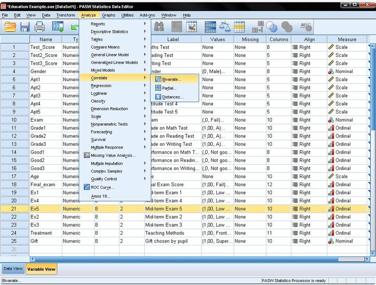This screenshot has width=376, height=285.
Task: Choose Partial from the Correlate submenu
Action: [x=174, y=88]
